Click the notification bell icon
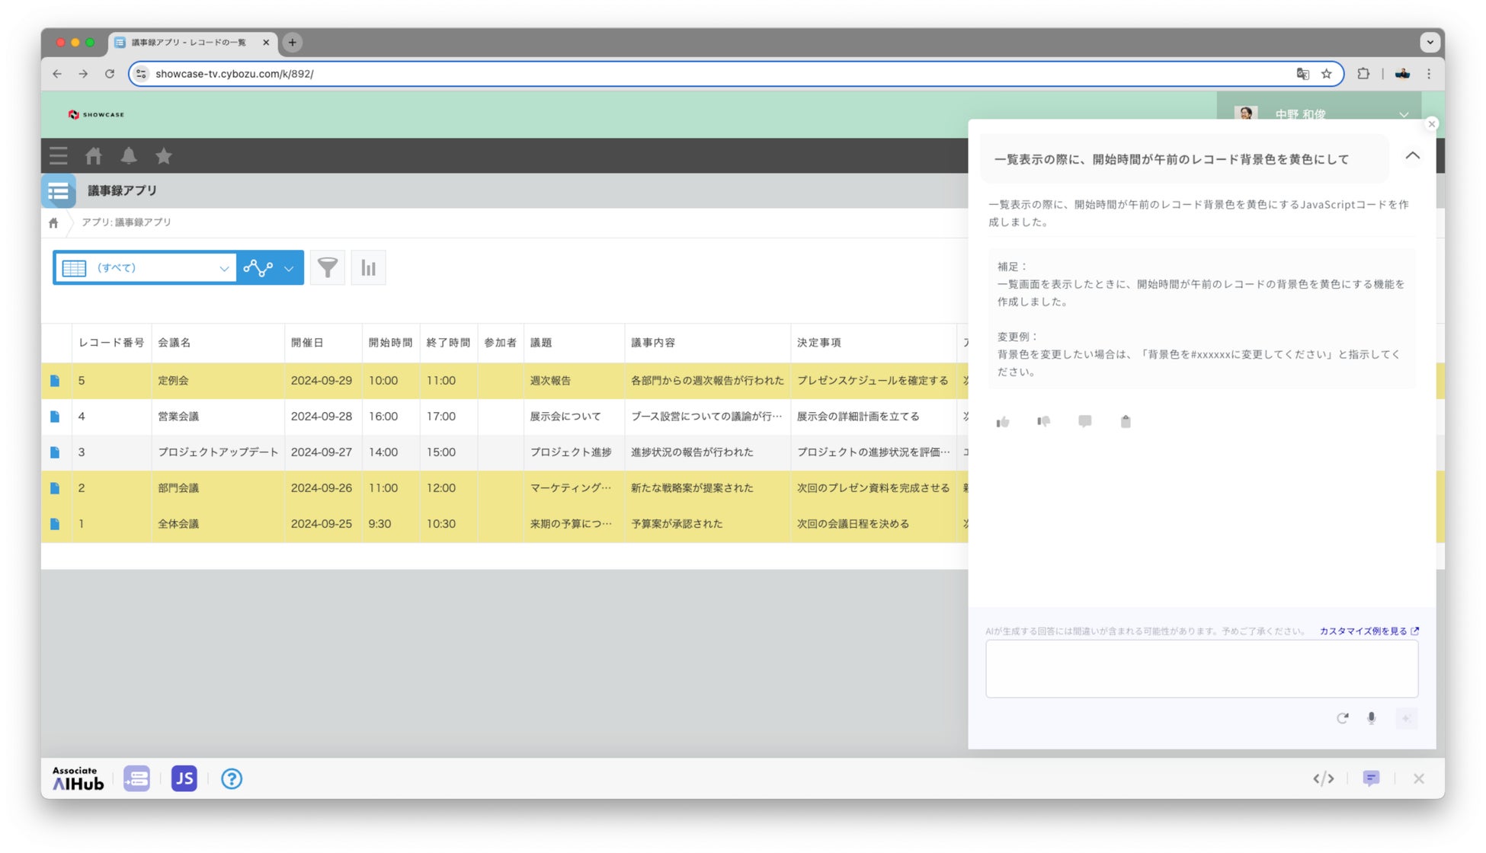Viewport: 1486px width, 853px height. click(x=129, y=156)
